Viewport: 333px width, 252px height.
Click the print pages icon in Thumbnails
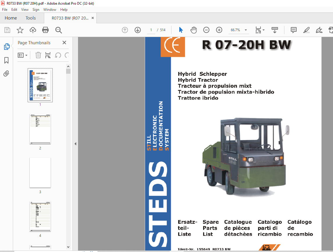pos(48,55)
